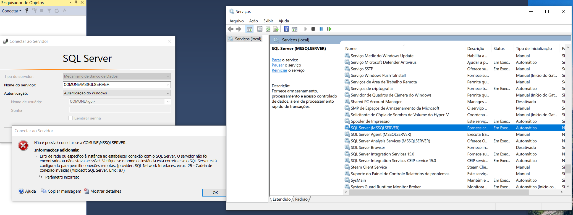Image resolution: width=573 pixels, height=215 pixels.
Task: Toggle the console tree pane icon in Serviços
Action: [250, 29]
